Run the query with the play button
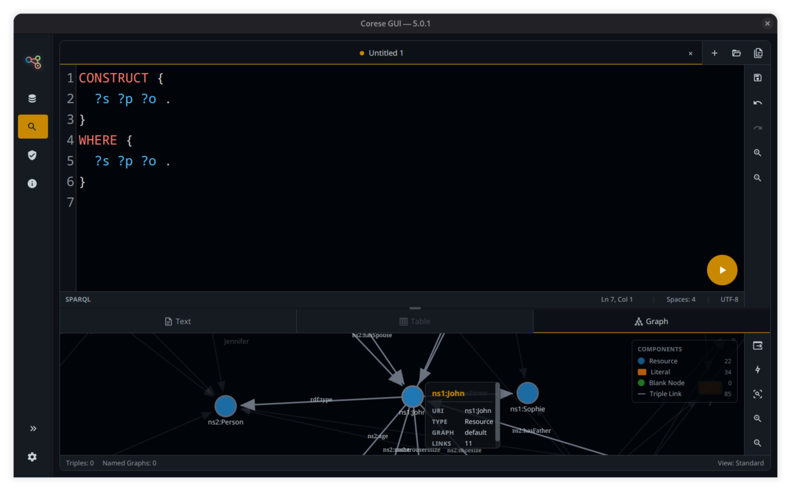Viewport: 791px width, 491px height. pos(722,270)
